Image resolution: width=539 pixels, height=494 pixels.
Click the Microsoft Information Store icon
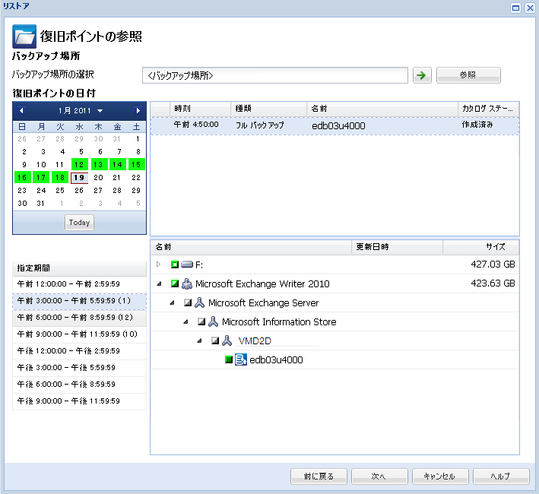[214, 321]
